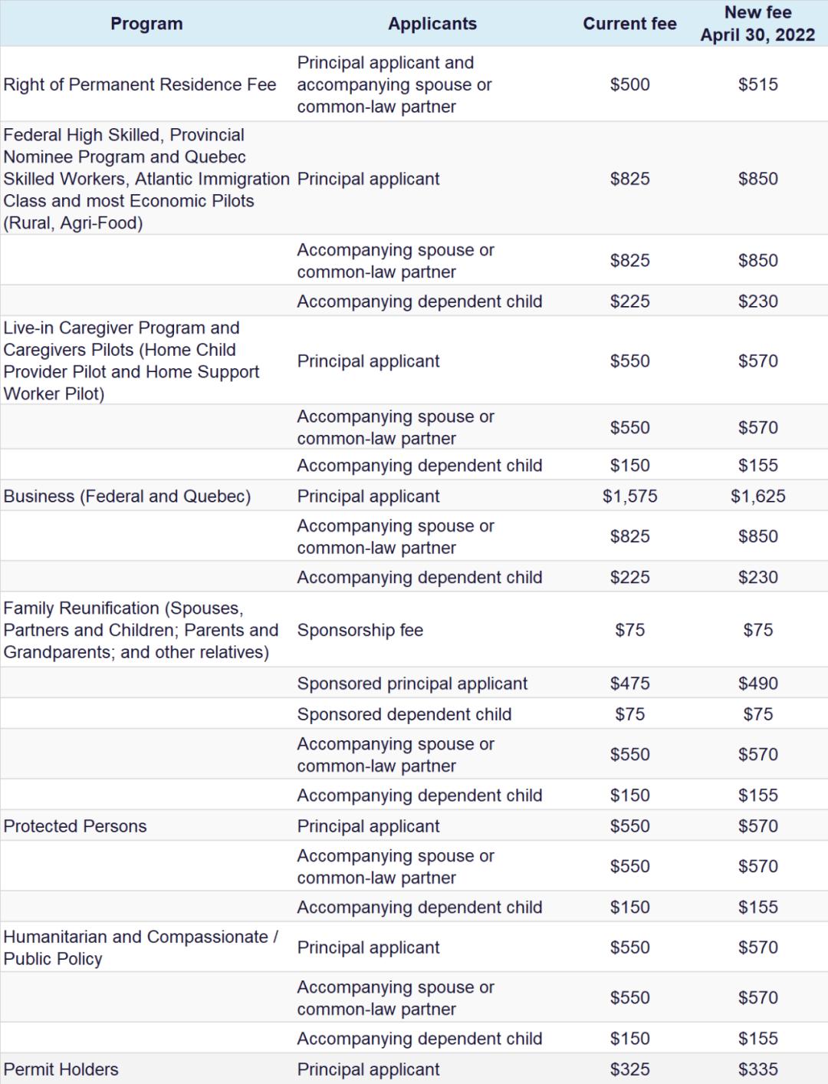The height and width of the screenshot is (1084, 828).
Task: Select the Federal High Skilled program cell
Action: [x=146, y=179]
